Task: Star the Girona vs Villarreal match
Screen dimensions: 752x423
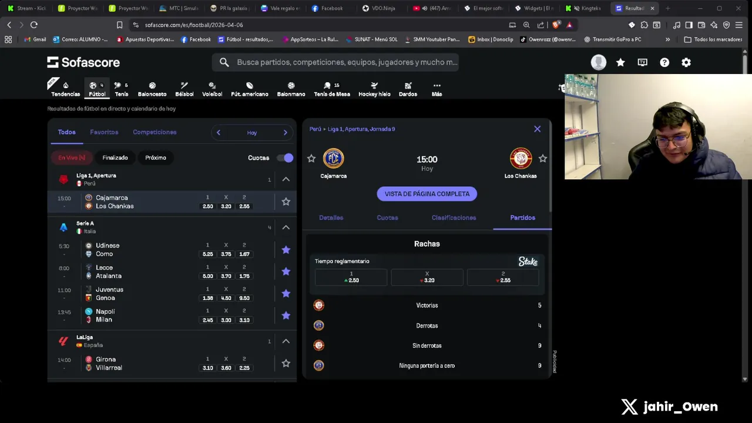Action: (x=286, y=363)
